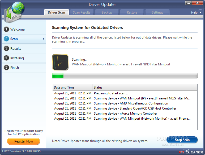The width and height of the screenshot is (205, 155).
Task: Go to the Installing step label
Action: [x=17, y=58]
